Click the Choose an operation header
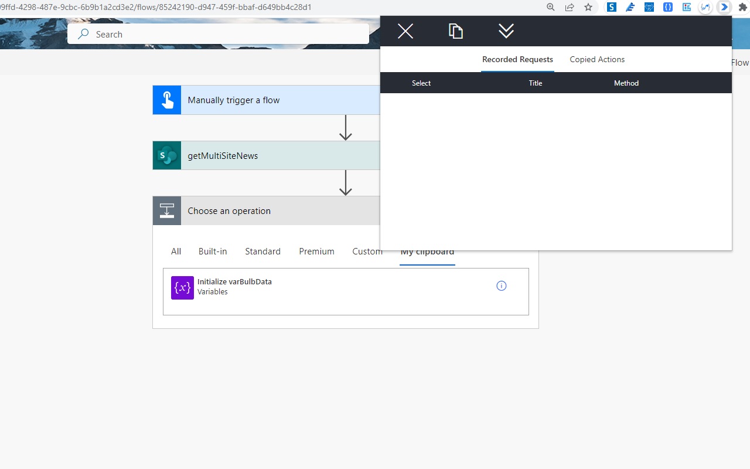 (267, 210)
